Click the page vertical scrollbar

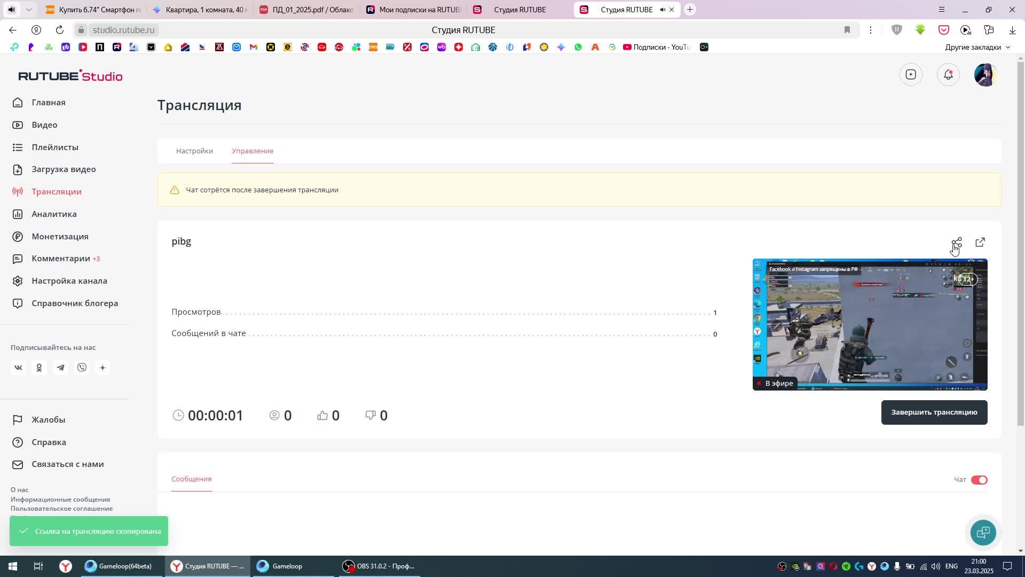click(x=1021, y=240)
